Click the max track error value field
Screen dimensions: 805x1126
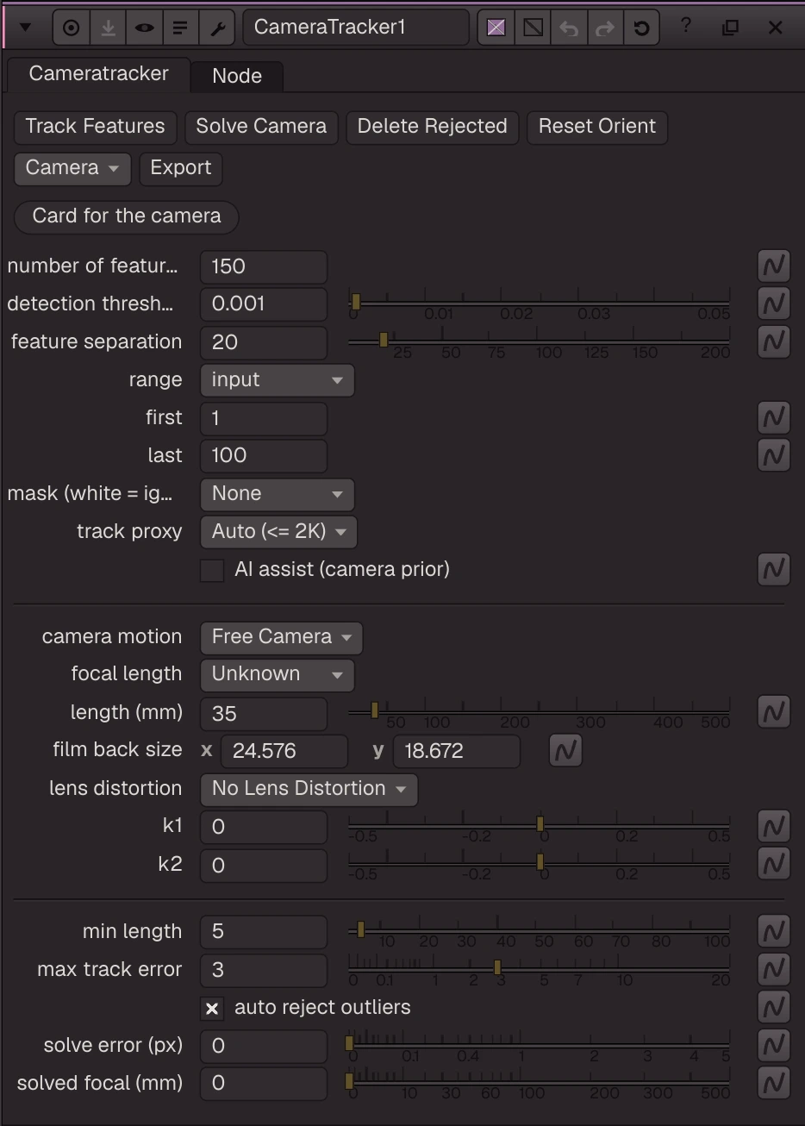264,971
